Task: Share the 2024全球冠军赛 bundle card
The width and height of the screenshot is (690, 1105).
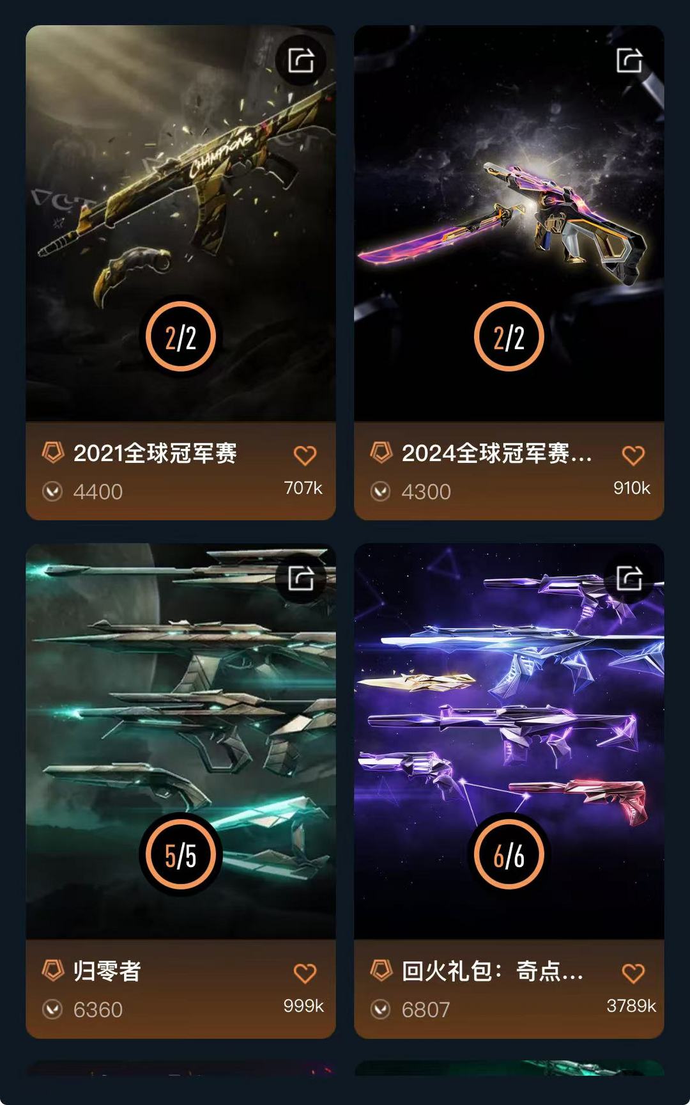Action: [629, 61]
